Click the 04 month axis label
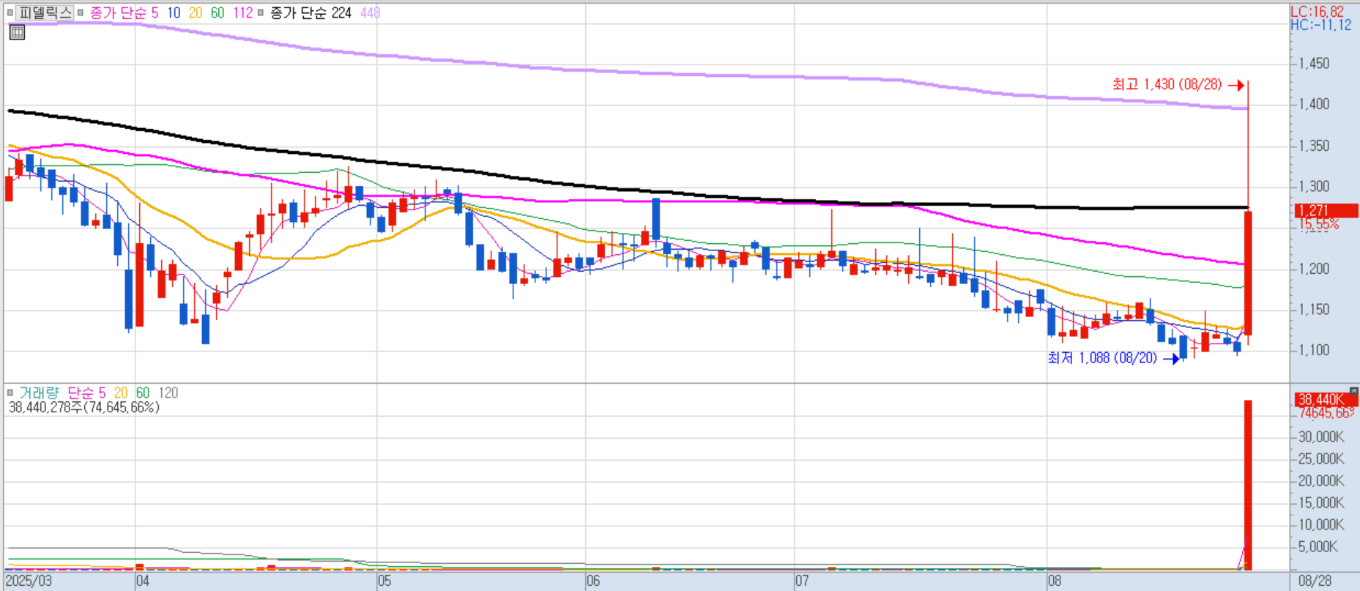Screen dimensions: 1360x591 coord(143,581)
